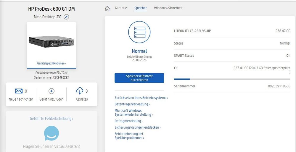Open Gerätespezifikationen link
Image resolution: width=296 pixels, height=152 pixels.
point(52,63)
